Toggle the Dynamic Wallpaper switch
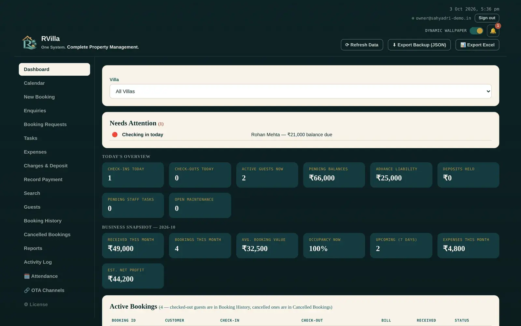 (476, 31)
